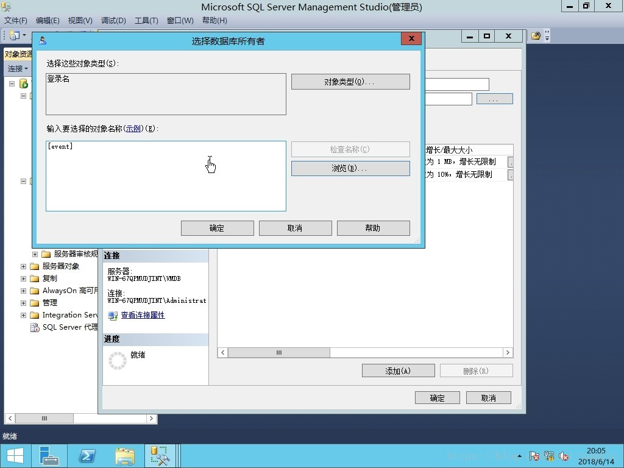
Task: Click the progress spinner icon next to 就绪
Action: coord(118,361)
